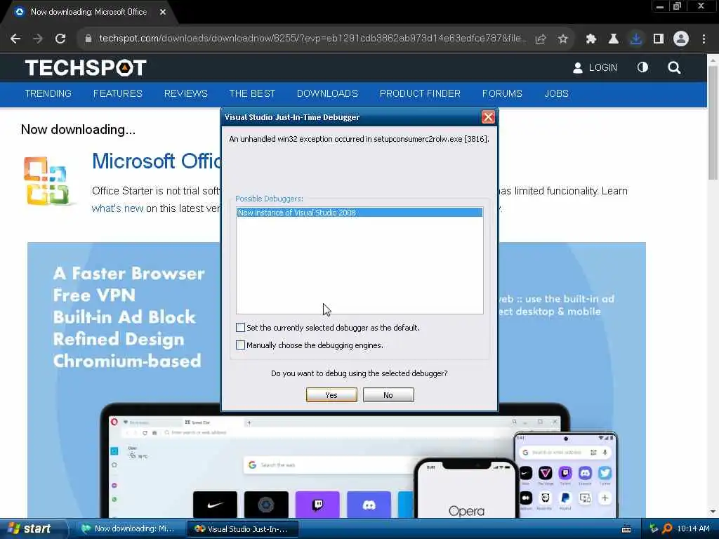Toggle TechSpot dark mode icon

pyautogui.click(x=643, y=68)
